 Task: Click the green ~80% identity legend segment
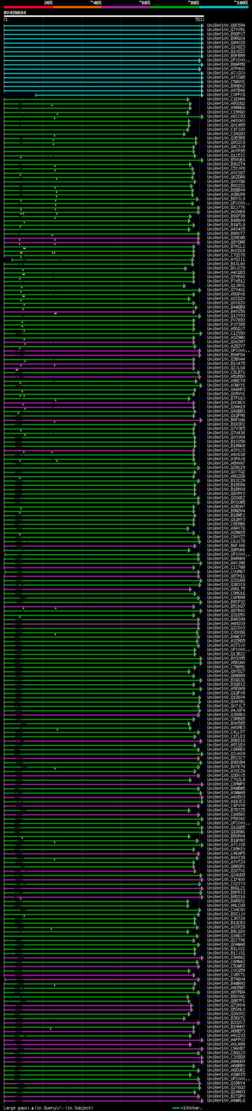175,7
